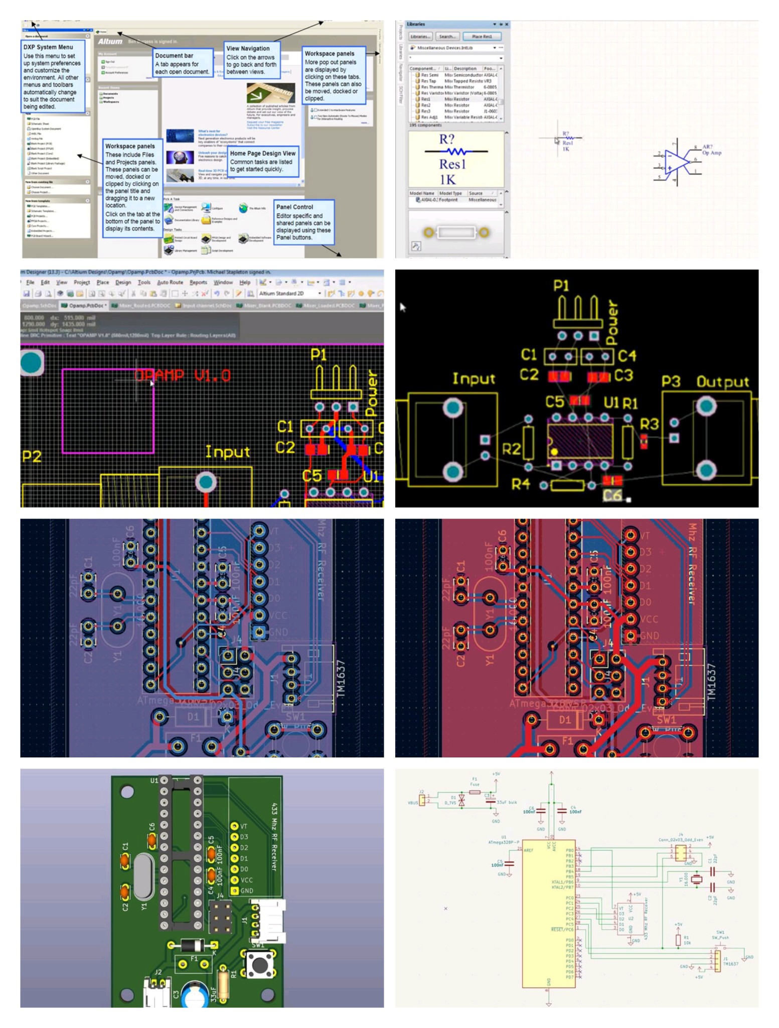Collapse the component symbol preview section

pos(506,133)
